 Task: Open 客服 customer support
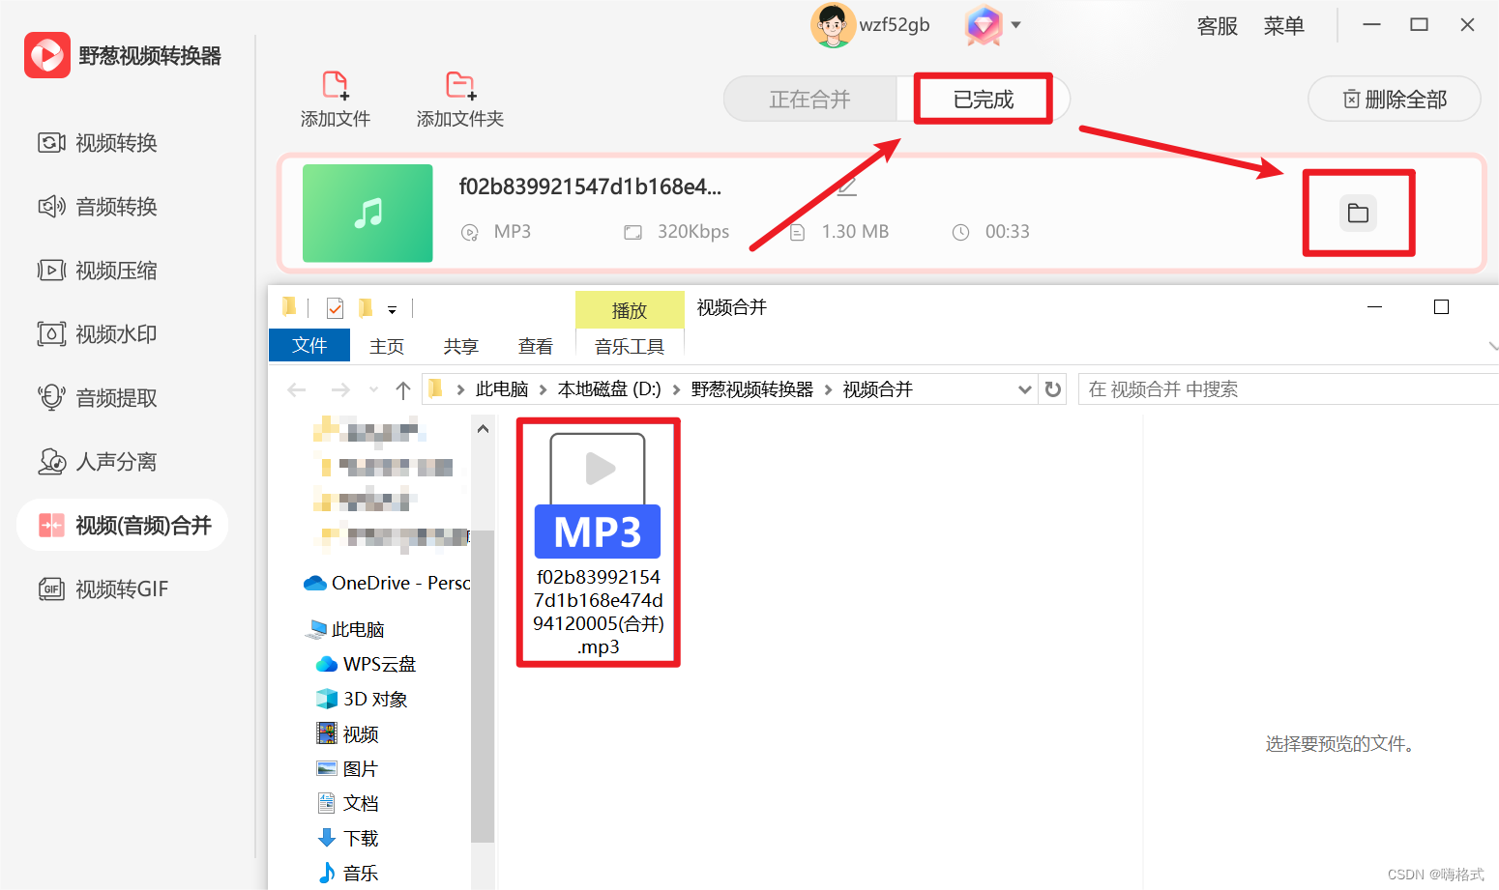[x=1217, y=25]
